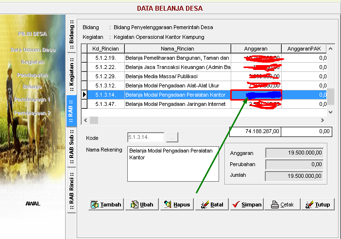Viewport: 341px width, 239px height.
Task: Select row 5.1.2.19. Belanja Pemeliharaan Bangunan
Action: click(x=204, y=58)
